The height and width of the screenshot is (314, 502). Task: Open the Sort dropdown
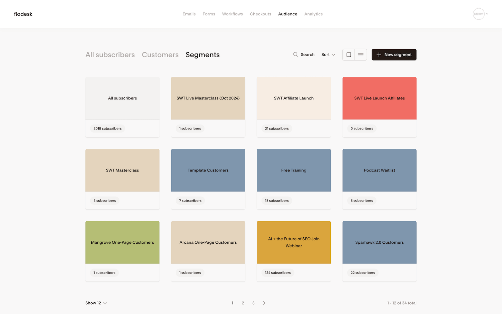[x=328, y=55]
